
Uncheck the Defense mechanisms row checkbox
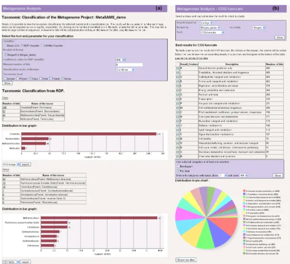pos(178,126)
